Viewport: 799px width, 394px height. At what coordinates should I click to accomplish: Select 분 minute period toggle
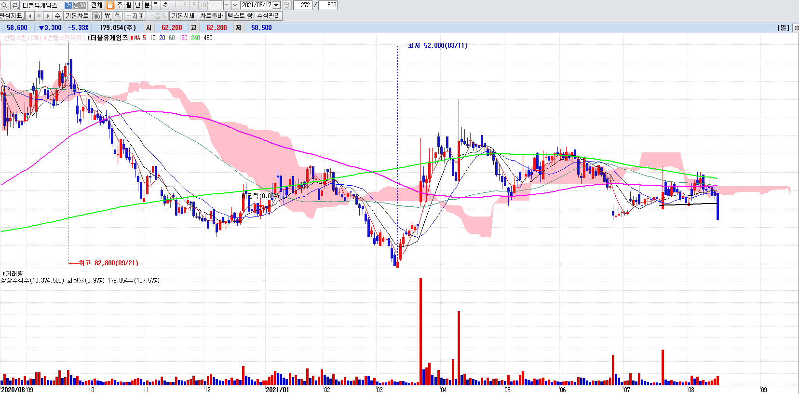point(147,5)
